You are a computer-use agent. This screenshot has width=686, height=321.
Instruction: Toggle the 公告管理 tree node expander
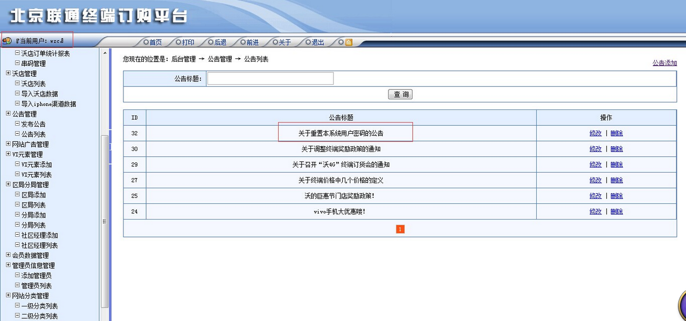8,113
